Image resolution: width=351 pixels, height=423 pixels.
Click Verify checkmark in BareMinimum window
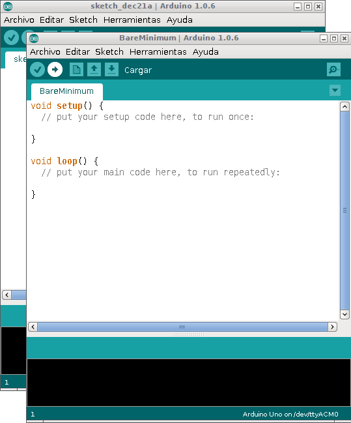[x=37, y=70]
